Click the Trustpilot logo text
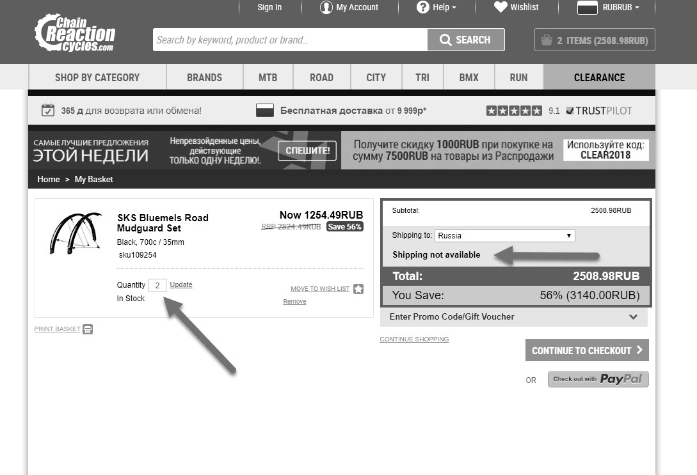Screen dimensions: 697x475 point(599,111)
